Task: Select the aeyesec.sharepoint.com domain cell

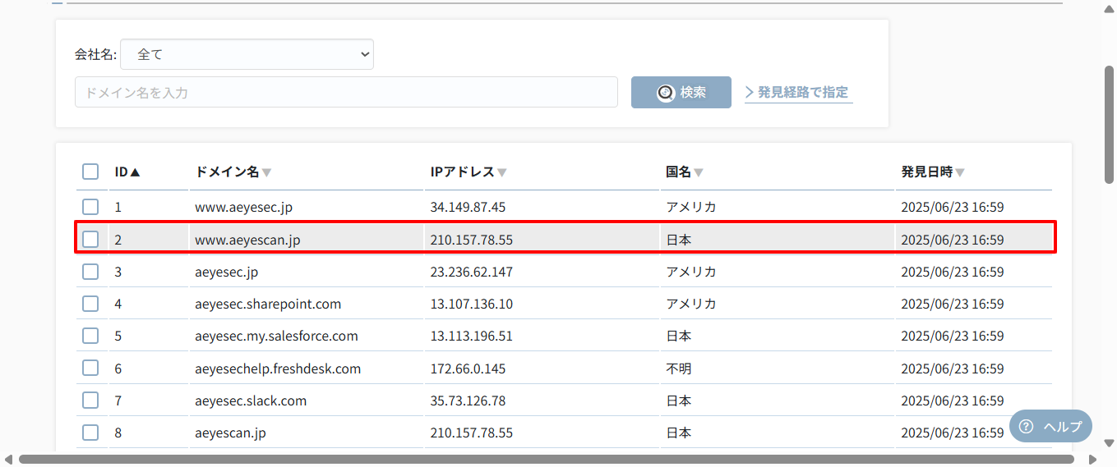Action: pos(268,304)
